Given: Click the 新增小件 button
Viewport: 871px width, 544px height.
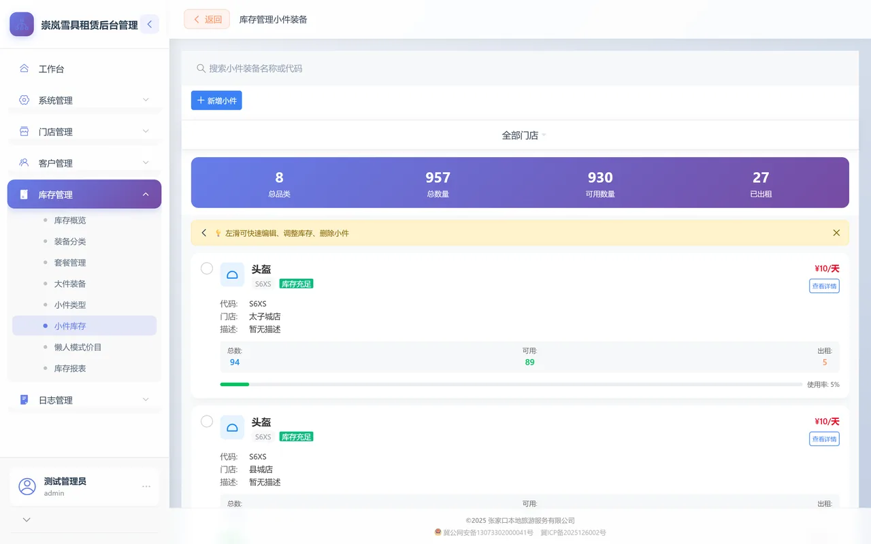Looking at the screenshot, I should click(x=216, y=101).
